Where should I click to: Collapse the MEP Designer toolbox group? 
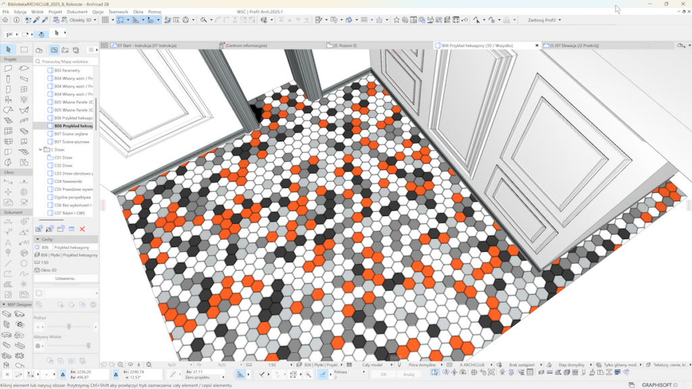pos(3,305)
